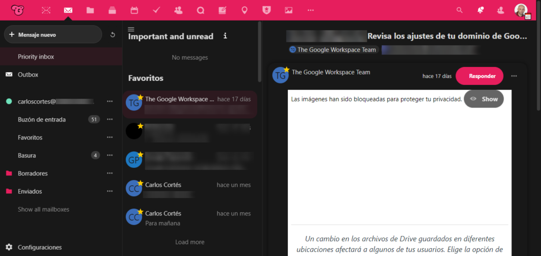Open the Favoritos folder in sidebar
This screenshot has width=541, height=256.
30,137
